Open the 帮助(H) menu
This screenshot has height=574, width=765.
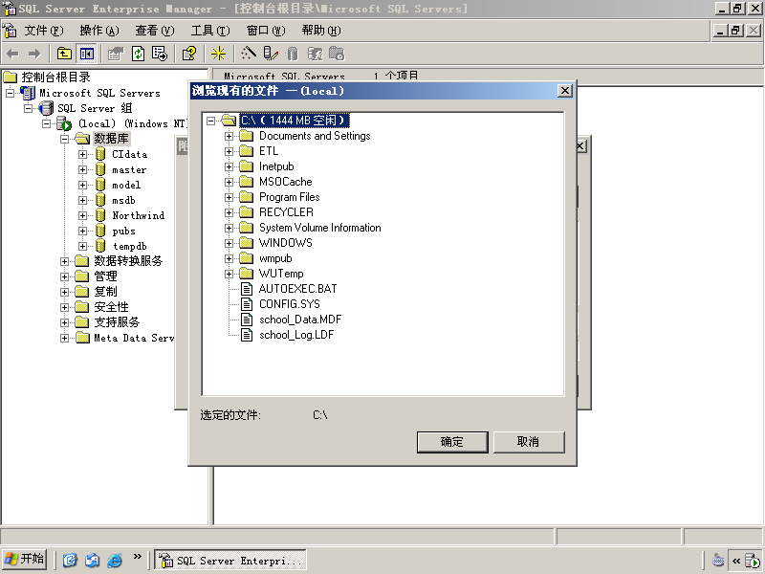coord(321,31)
